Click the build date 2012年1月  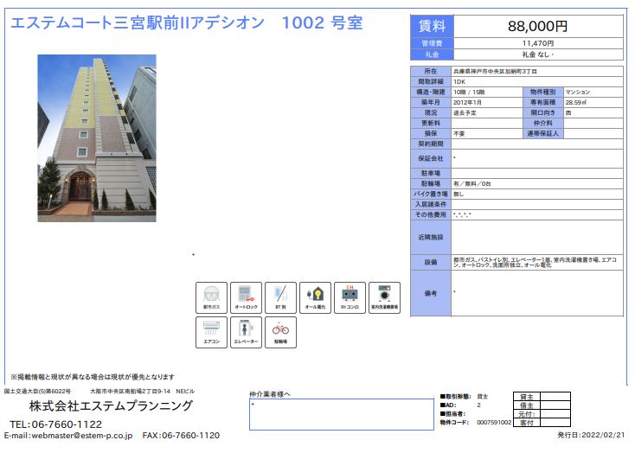(467, 103)
